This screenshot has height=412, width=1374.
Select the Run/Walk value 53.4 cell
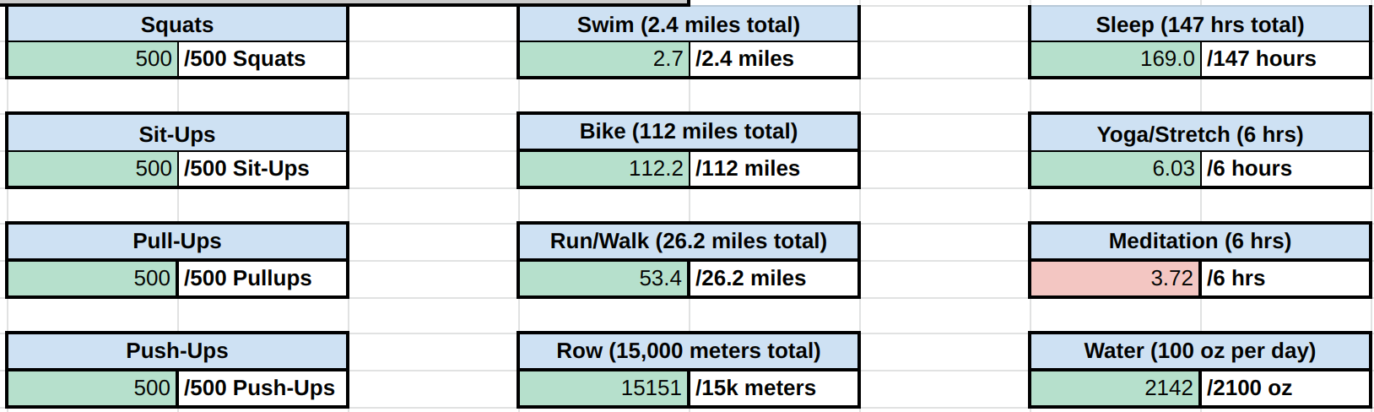point(604,279)
